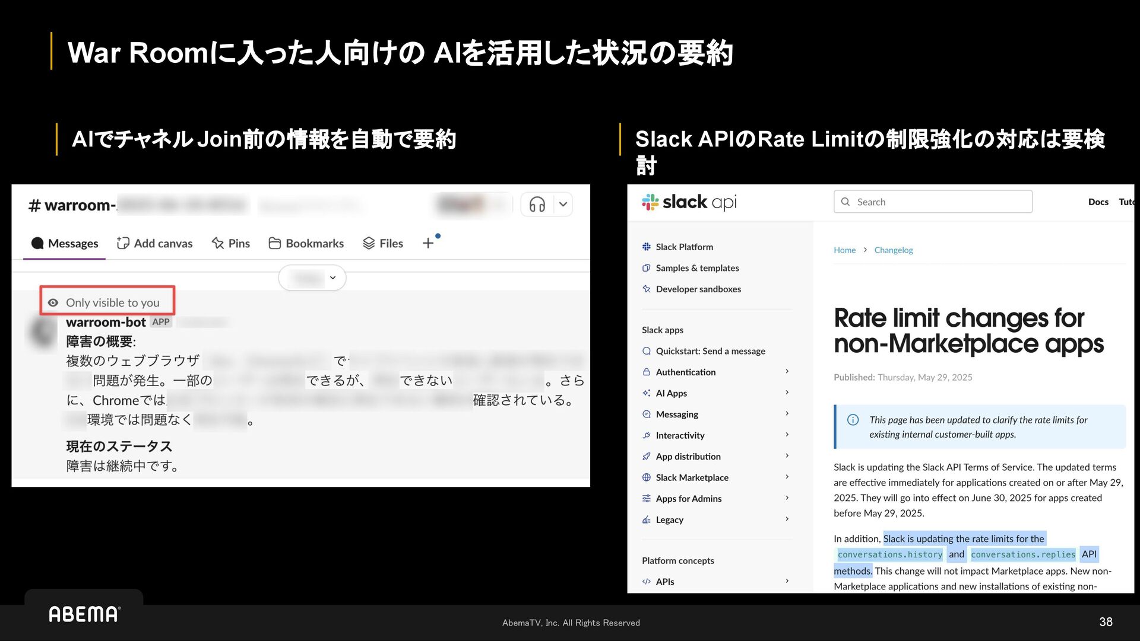The width and height of the screenshot is (1140, 641).
Task: Open Slack Platform in the sidebar
Action: [684, 247]
